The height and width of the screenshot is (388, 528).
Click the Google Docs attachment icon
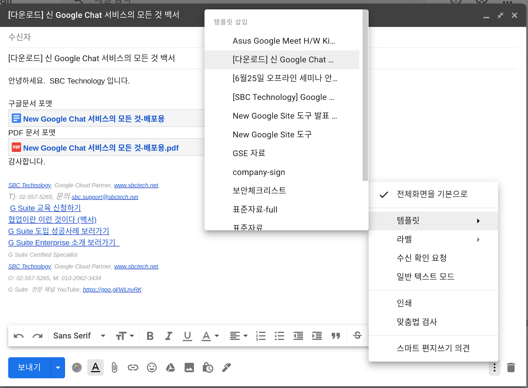coord(16,118)
